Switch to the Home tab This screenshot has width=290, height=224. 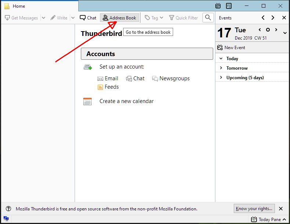tap(40, 6)
